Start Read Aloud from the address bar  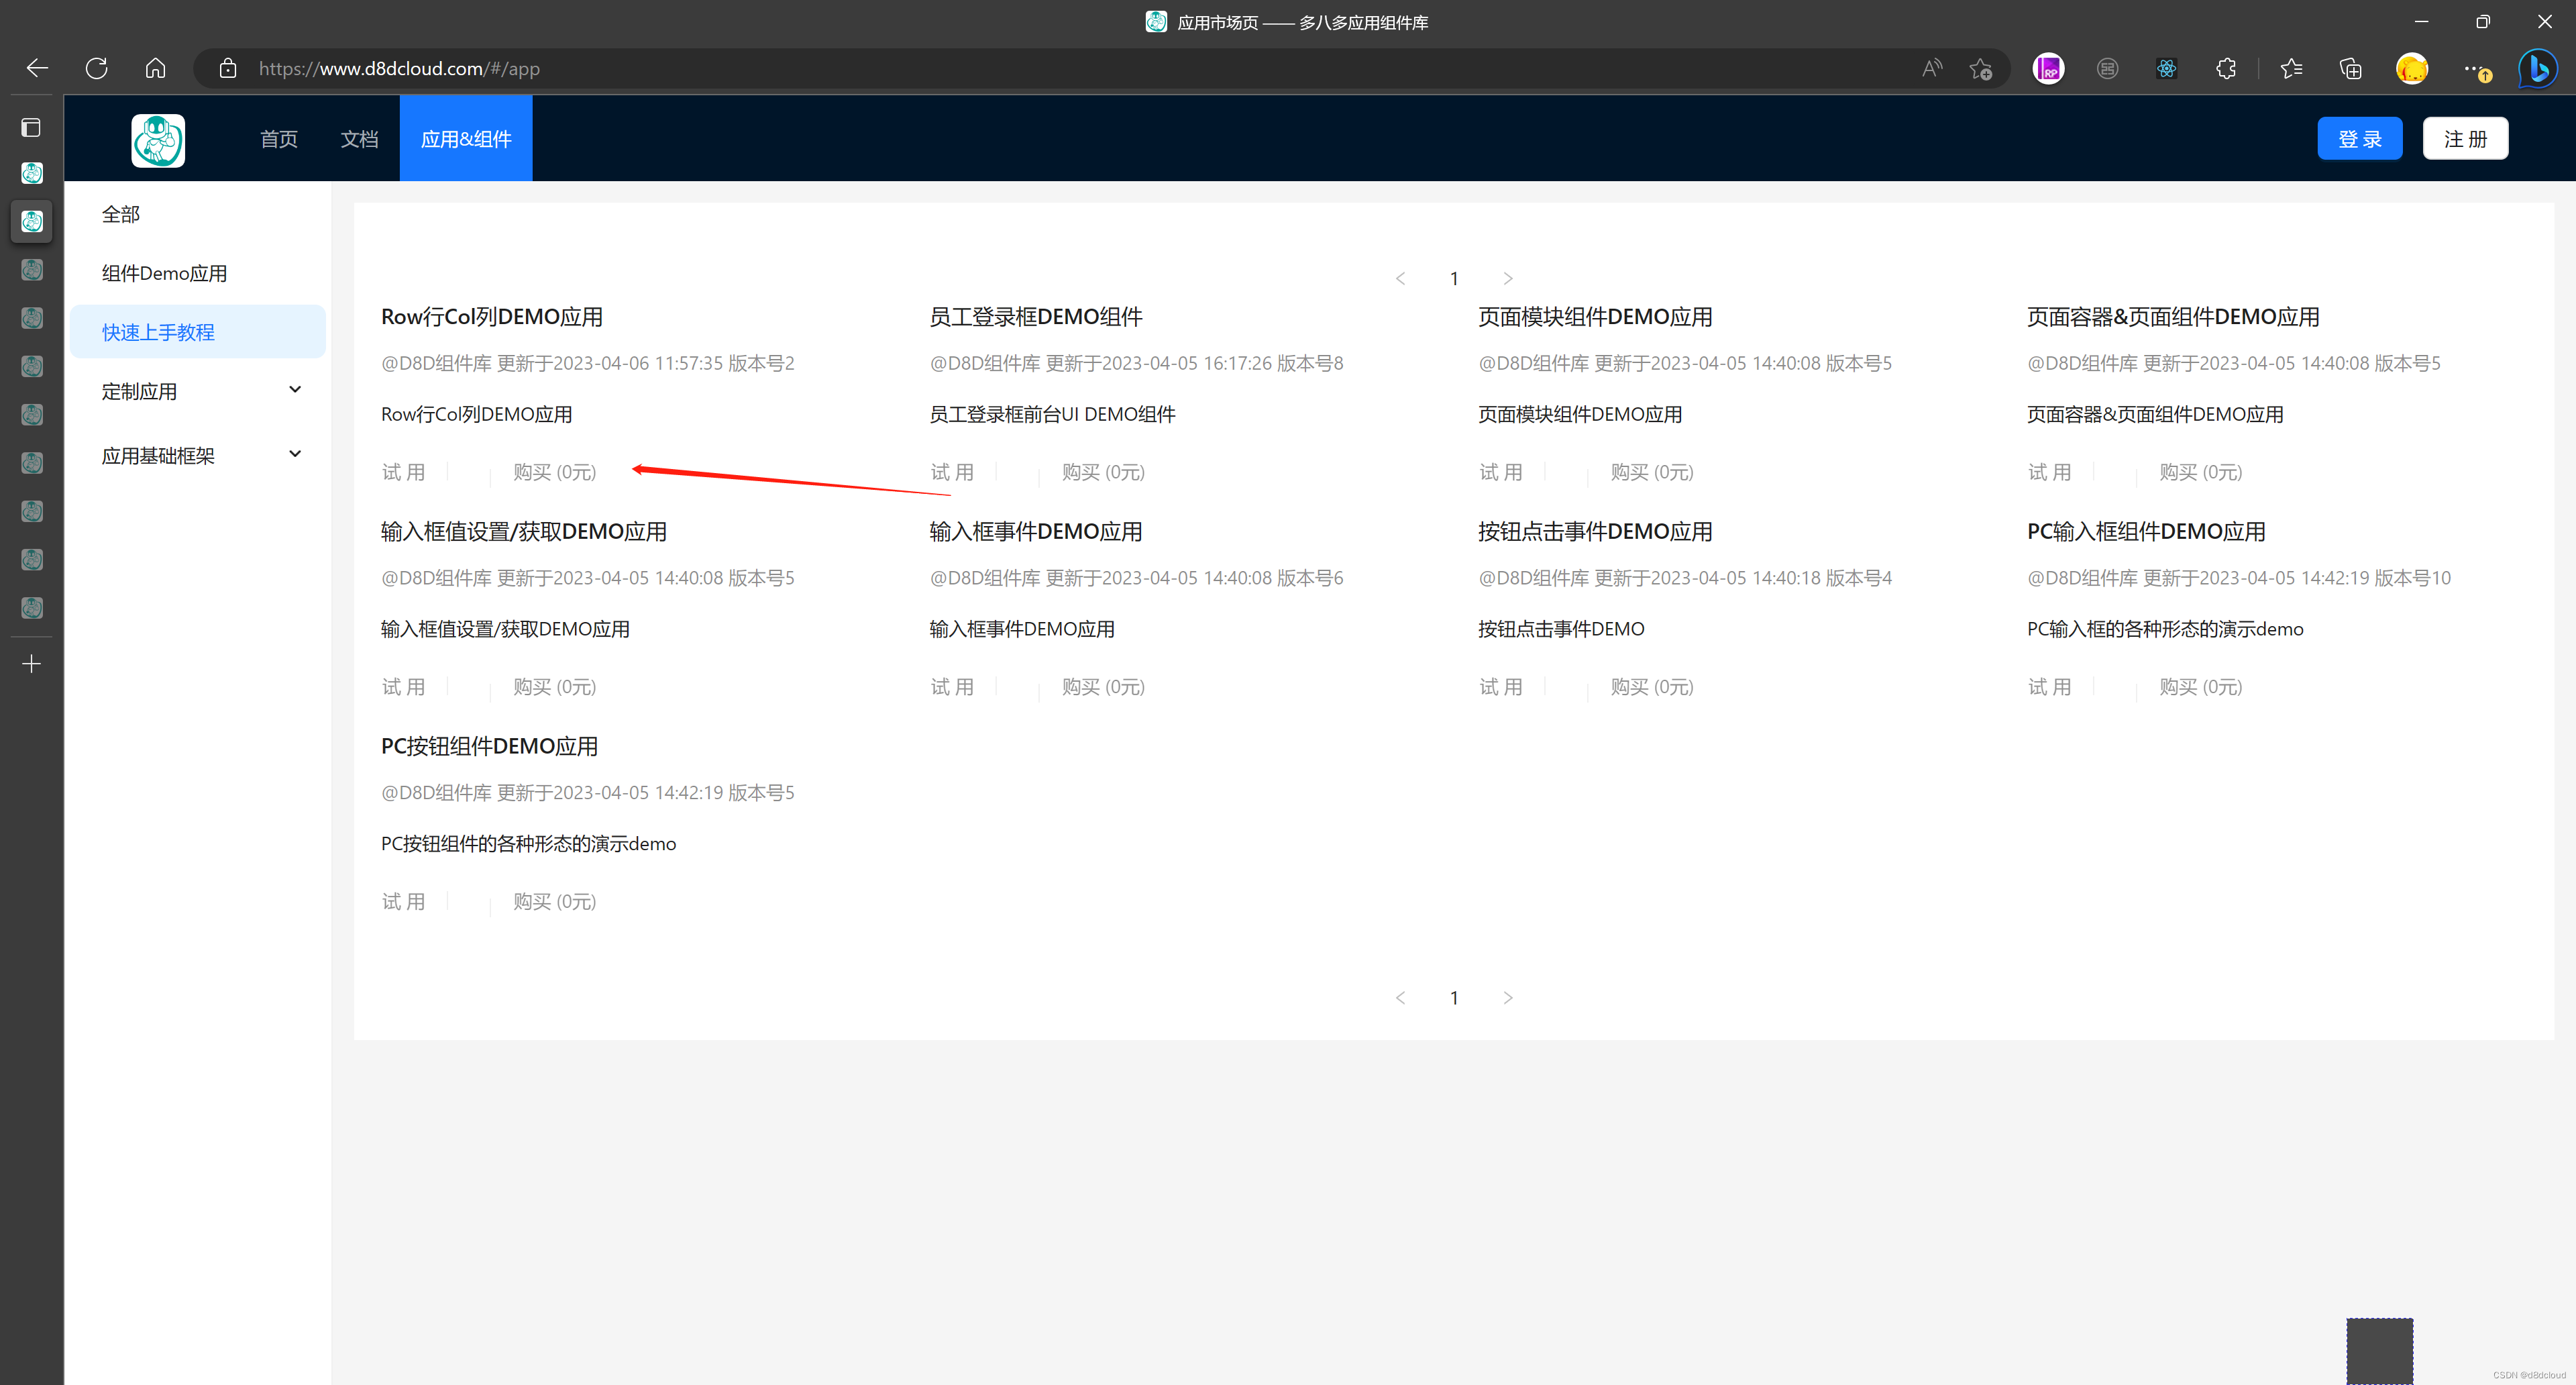pos(1931,68)
